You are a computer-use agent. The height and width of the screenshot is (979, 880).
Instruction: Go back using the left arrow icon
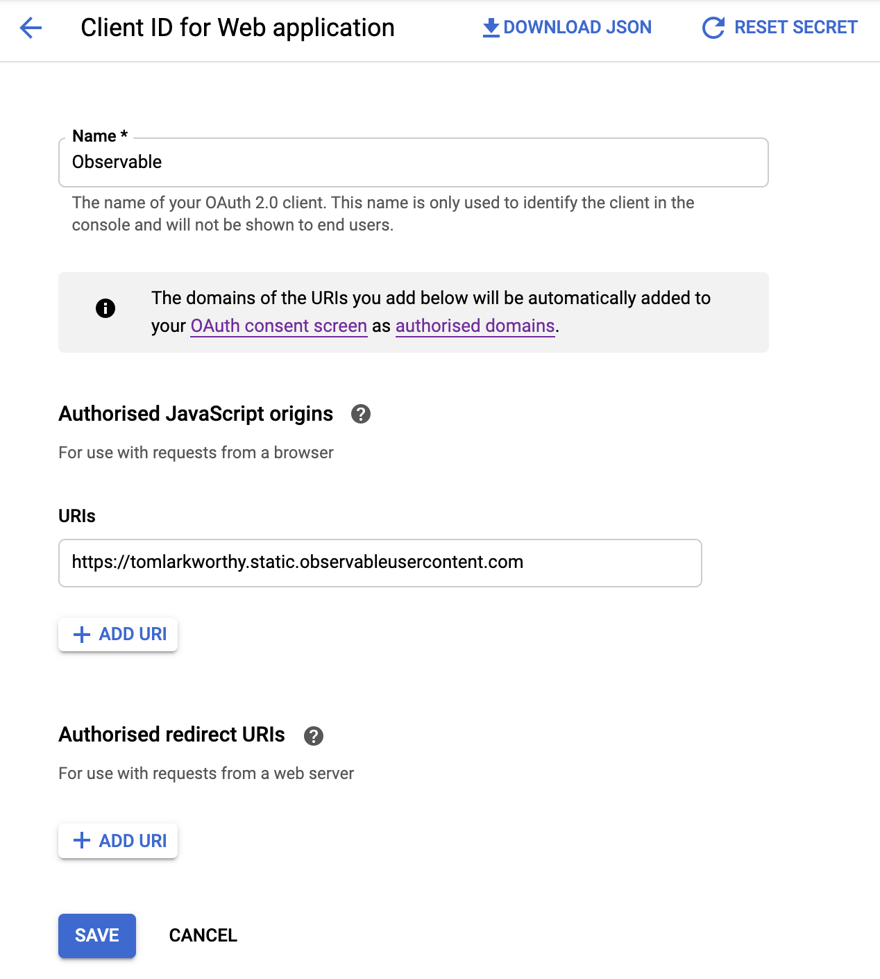point(31,28)
